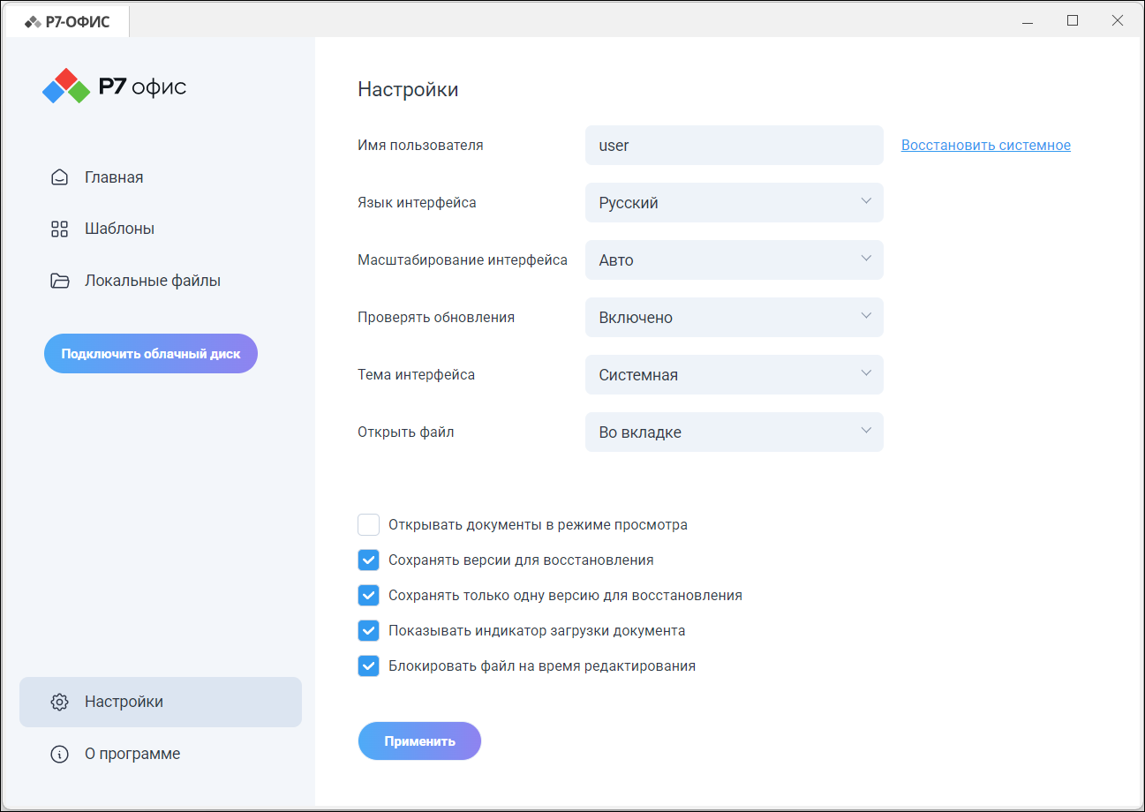
Task: Maximize the Р7-ОФИС window
Action: coord(1073,21)
